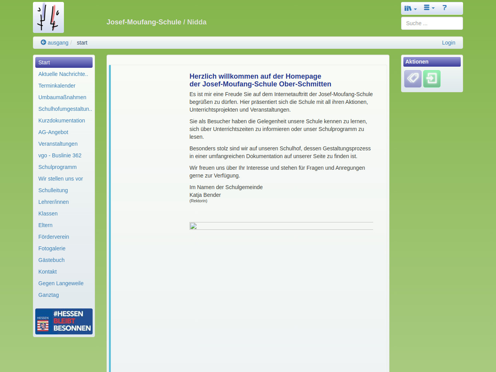The height and width of the screenshot is (372, 496).
Task: Open the help question mark icon
Action: click(x=444, y=8)
